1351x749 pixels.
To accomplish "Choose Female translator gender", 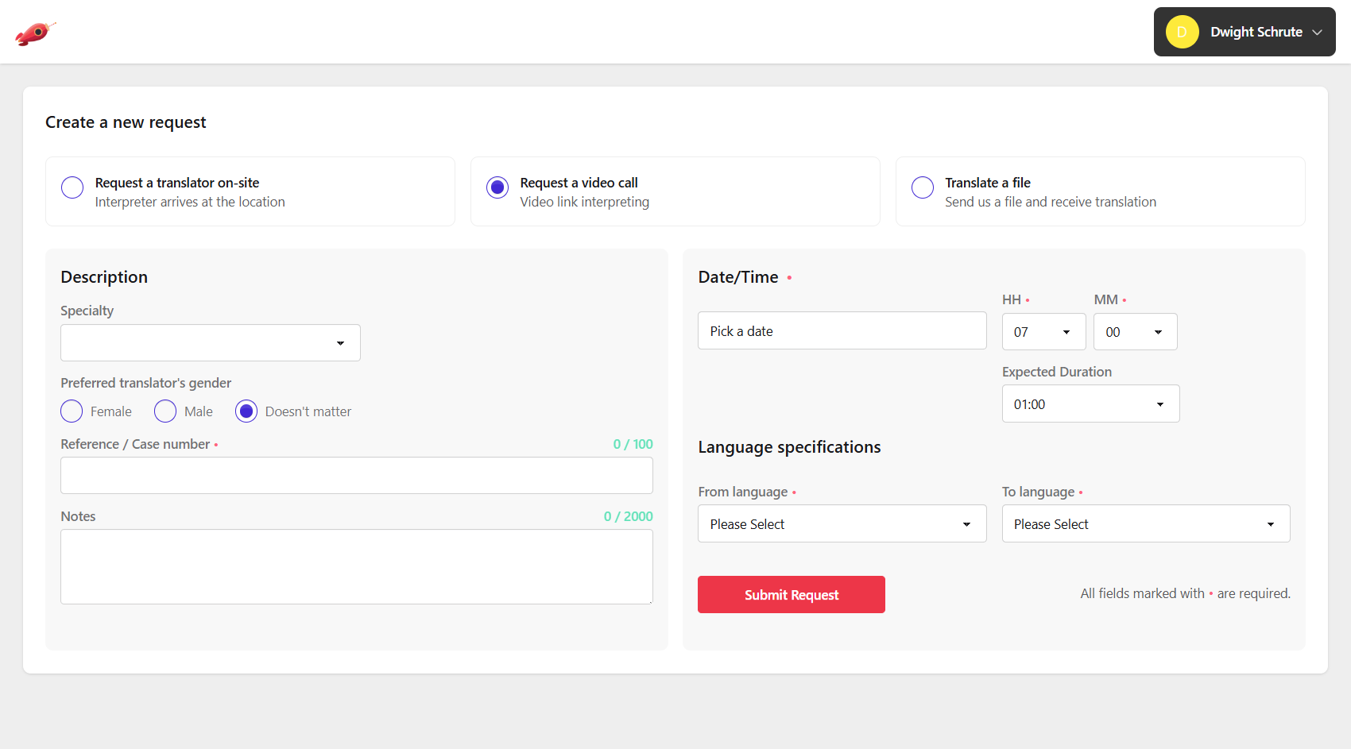I will (72, 411).
